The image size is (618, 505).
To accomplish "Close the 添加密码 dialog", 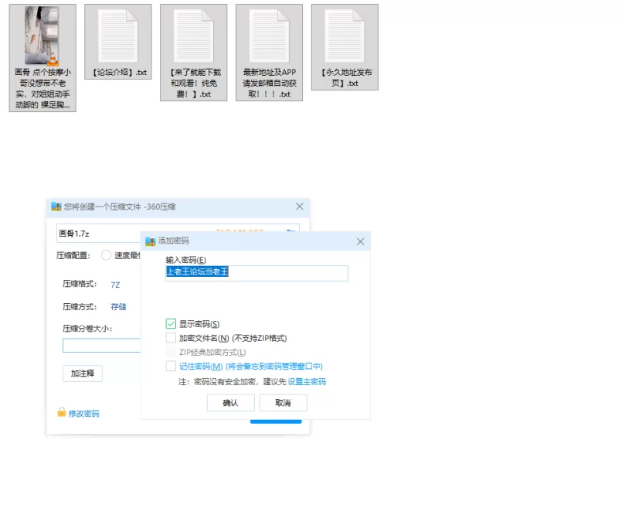I will (x=360, y=241).
